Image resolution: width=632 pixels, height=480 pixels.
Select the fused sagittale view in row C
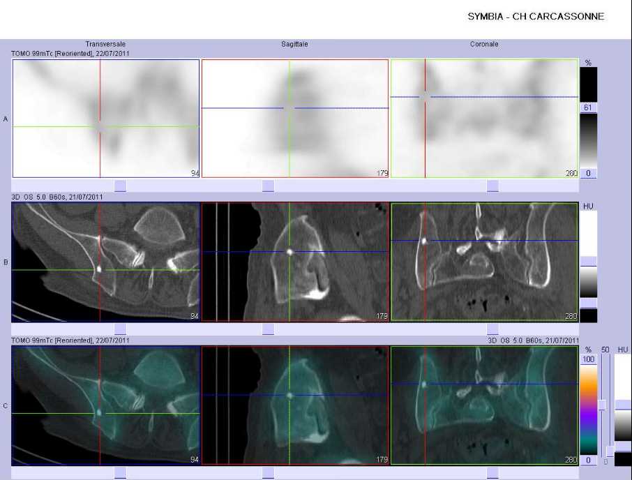coord(295,405)
